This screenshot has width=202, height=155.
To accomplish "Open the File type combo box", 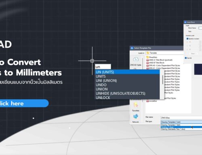I will pyautogui.click(x=181, y=122).
